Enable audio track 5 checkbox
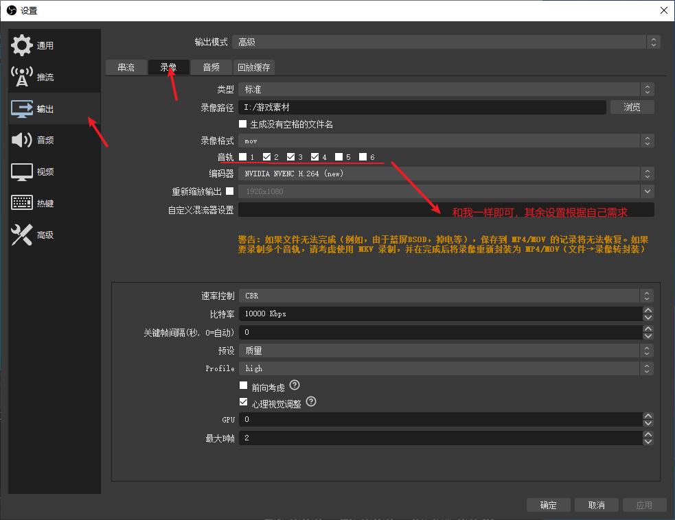This screenshot has width=675, height=520. pos(339,156)
